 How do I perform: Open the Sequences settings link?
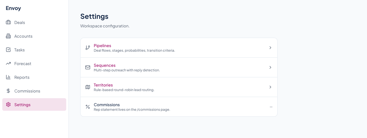[105, 65]
